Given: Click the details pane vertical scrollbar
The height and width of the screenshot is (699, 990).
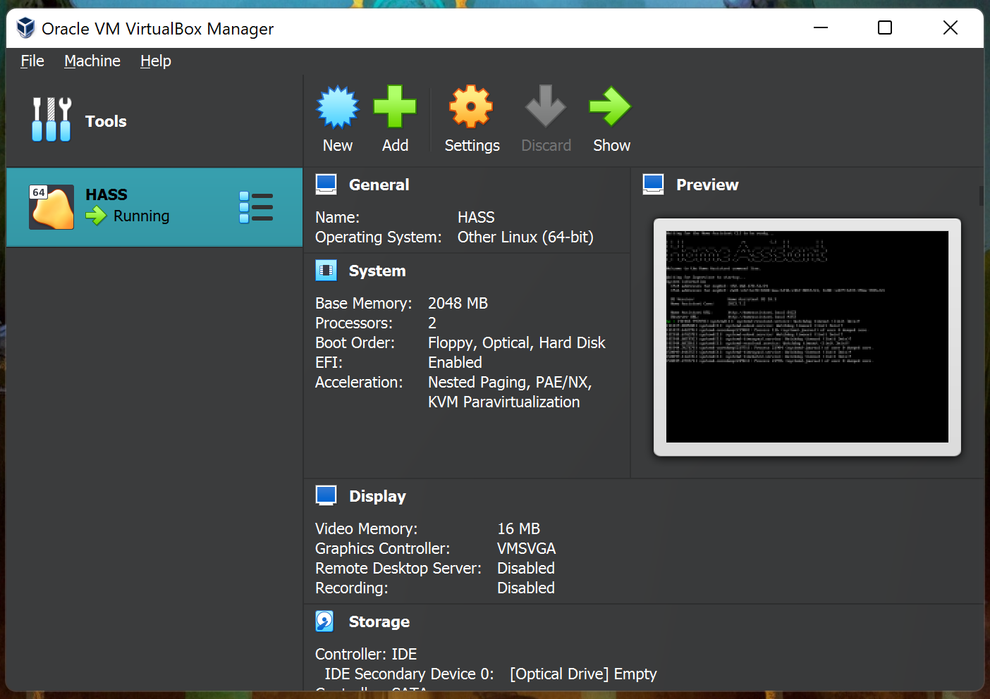Looking at the screenshot, I should (x=980, y=196).
